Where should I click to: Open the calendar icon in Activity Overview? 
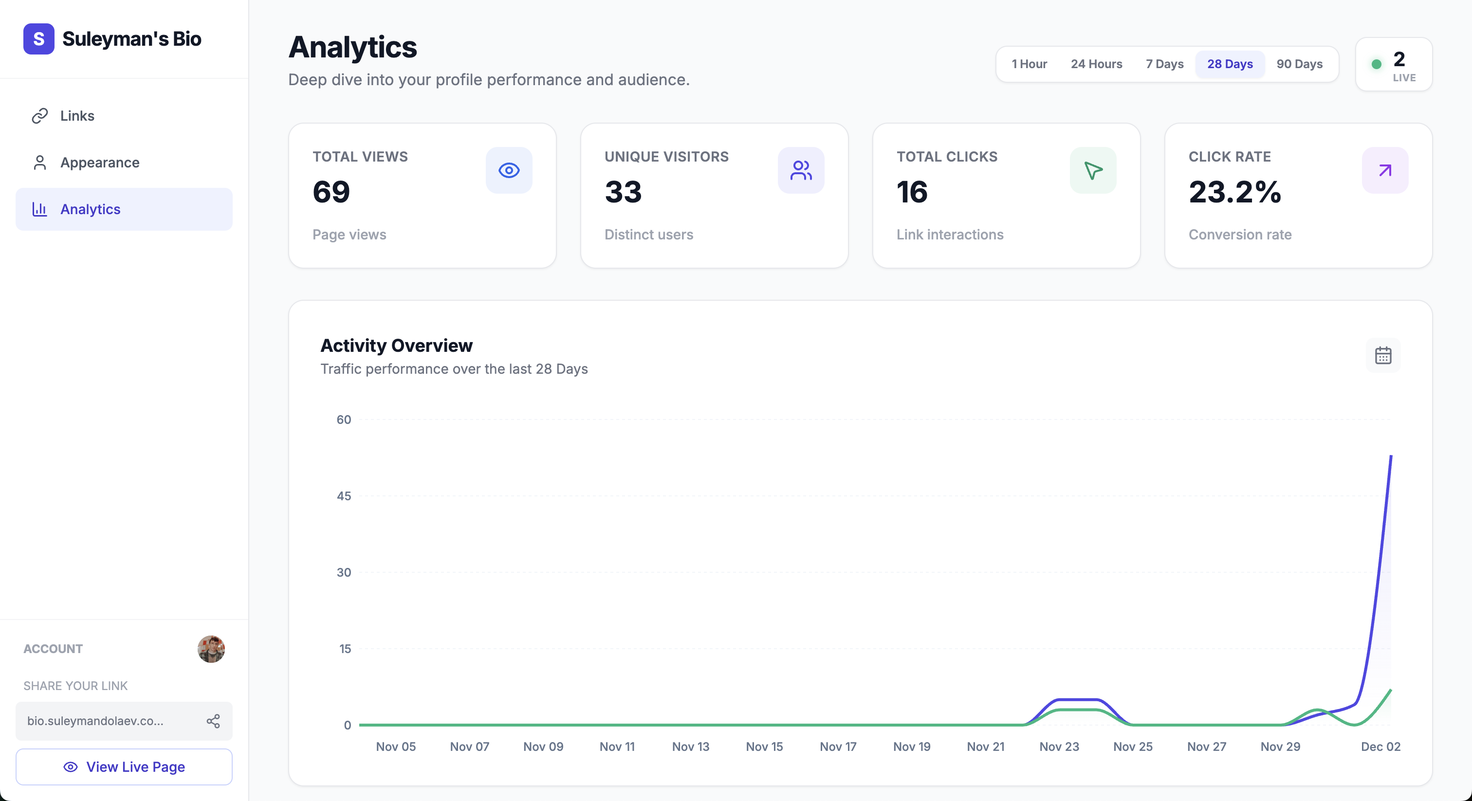pyautogui.click(x=1383, y=355)
